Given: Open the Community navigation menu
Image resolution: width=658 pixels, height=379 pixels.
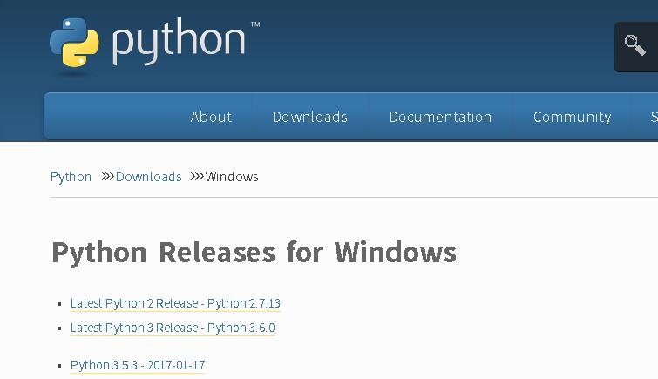Looking at the screenshot, I should click(573, 117).
